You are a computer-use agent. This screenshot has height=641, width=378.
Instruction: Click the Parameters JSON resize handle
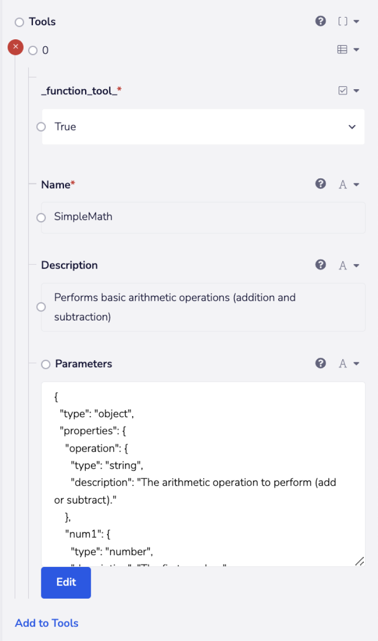coord(359,561)
